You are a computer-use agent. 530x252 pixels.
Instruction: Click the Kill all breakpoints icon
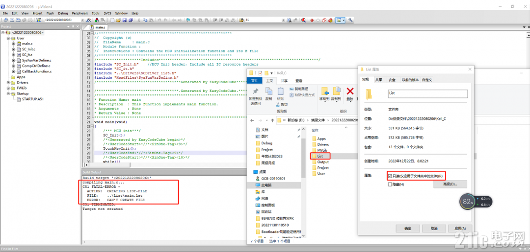[x=330, y=20]
